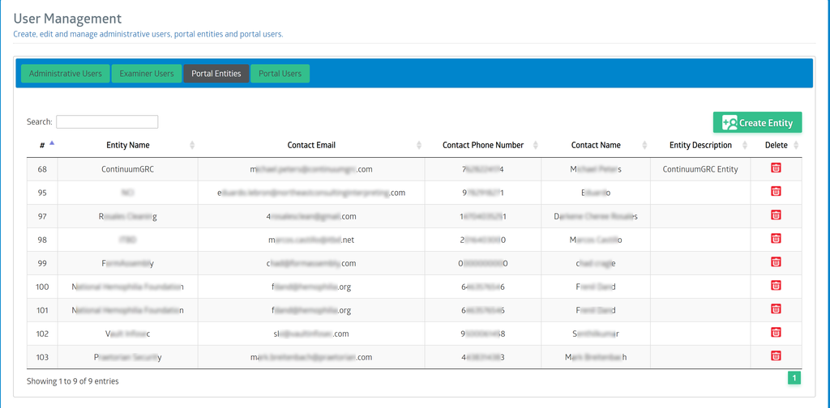Delete the ContinuumGRC entity row 68
The width and height of the screenshot is (830, 408).
pos(776,168)
